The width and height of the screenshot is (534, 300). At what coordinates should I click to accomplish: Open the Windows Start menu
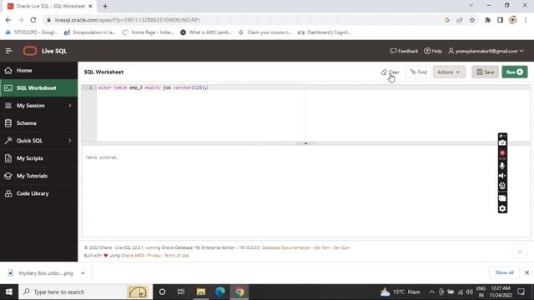point(9,292)
